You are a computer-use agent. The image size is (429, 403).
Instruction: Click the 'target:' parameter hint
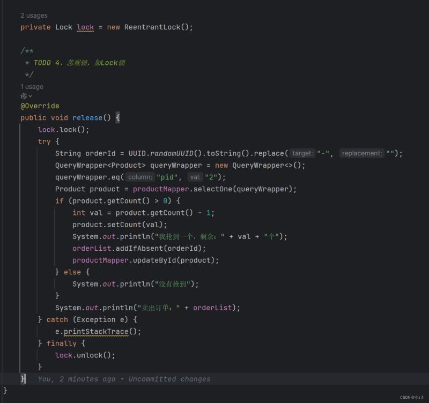point(302,153)
